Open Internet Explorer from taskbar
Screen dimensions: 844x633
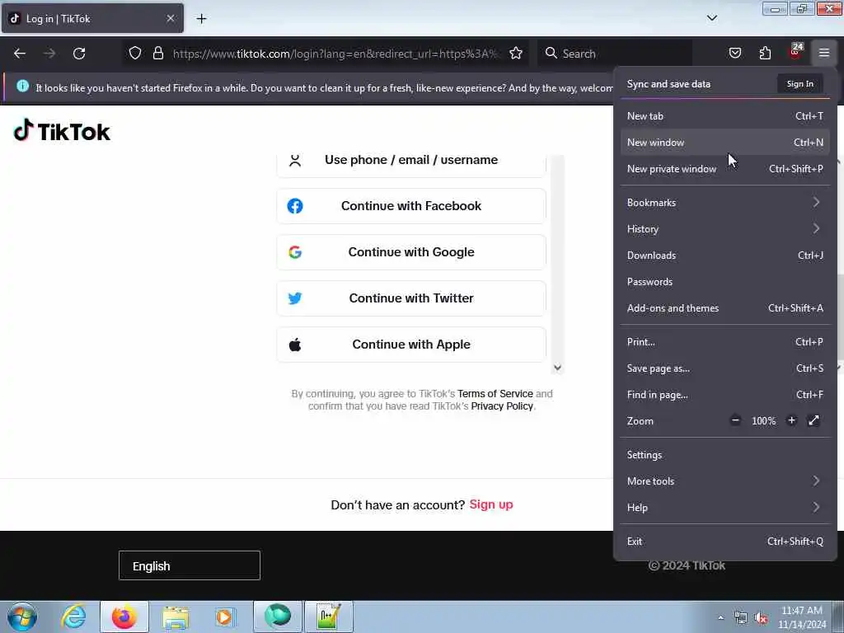point(73,617)
